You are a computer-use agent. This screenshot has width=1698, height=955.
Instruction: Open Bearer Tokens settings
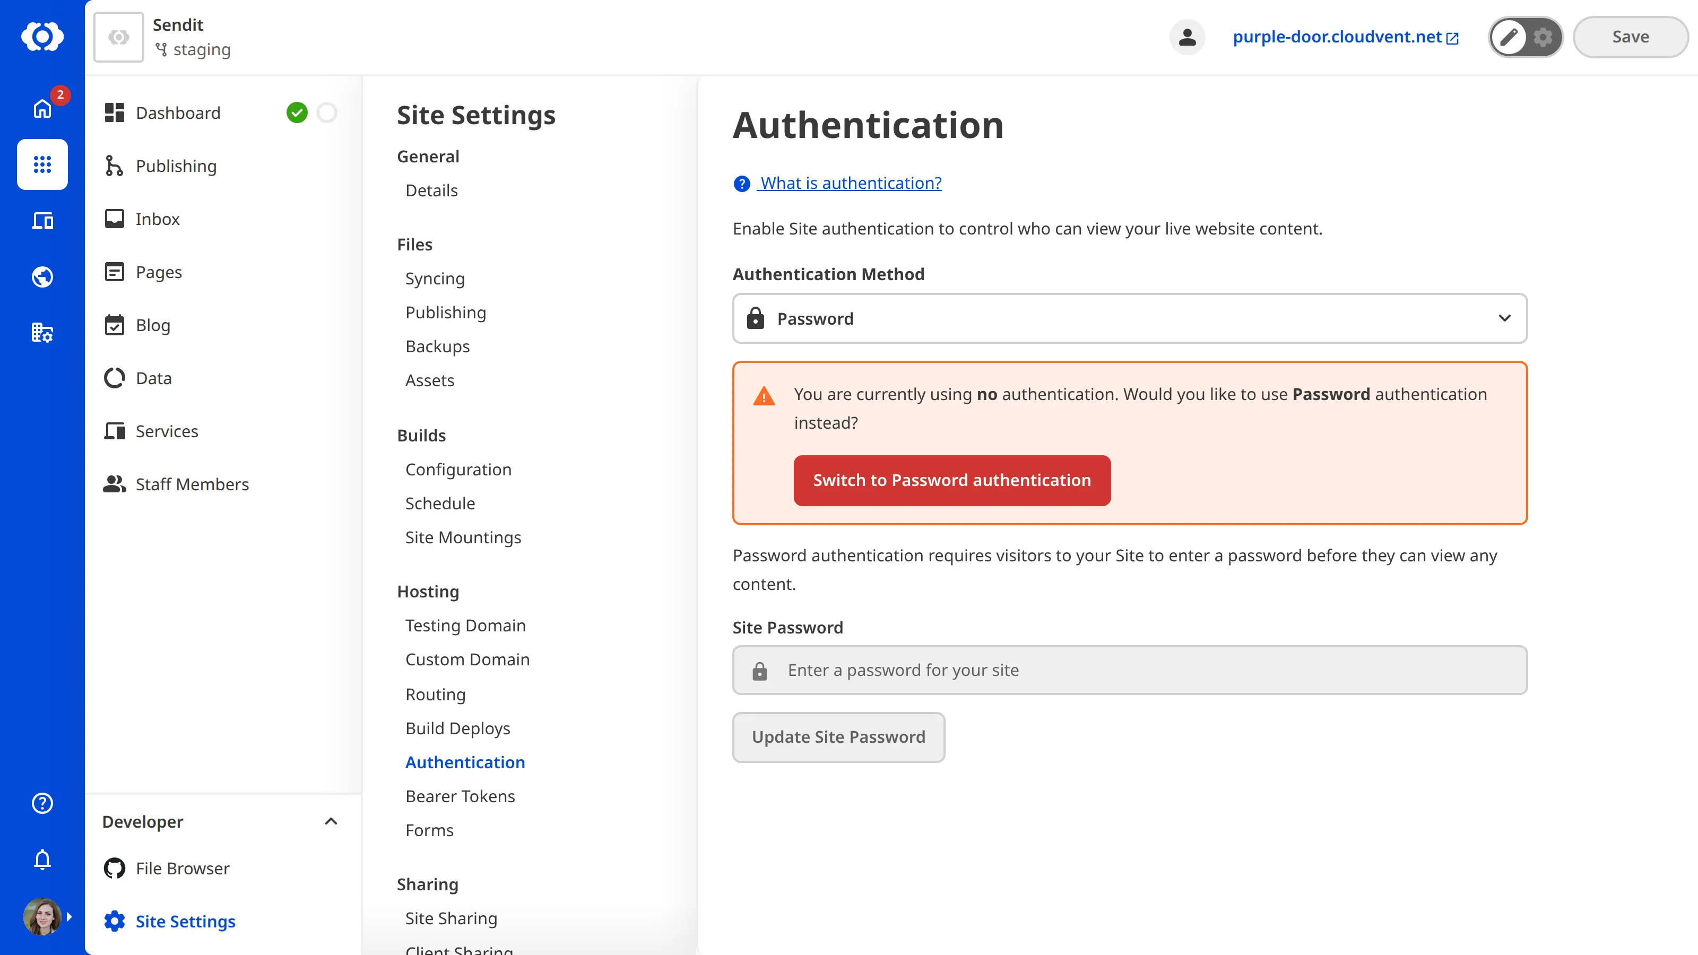[460, 796]
